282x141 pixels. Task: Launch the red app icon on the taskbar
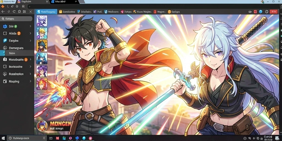click(x=58, y=138)
